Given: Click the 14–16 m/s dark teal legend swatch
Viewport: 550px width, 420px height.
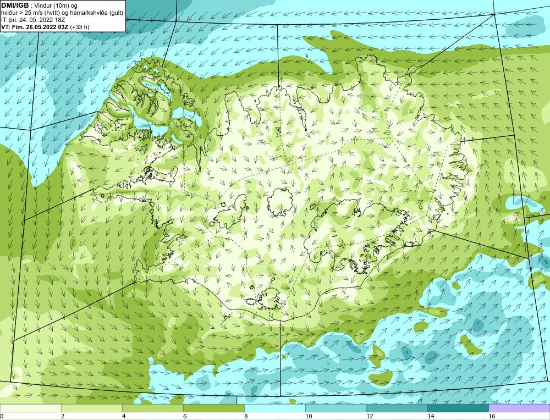Looking at the screenshot, I should tap(458, 408).
